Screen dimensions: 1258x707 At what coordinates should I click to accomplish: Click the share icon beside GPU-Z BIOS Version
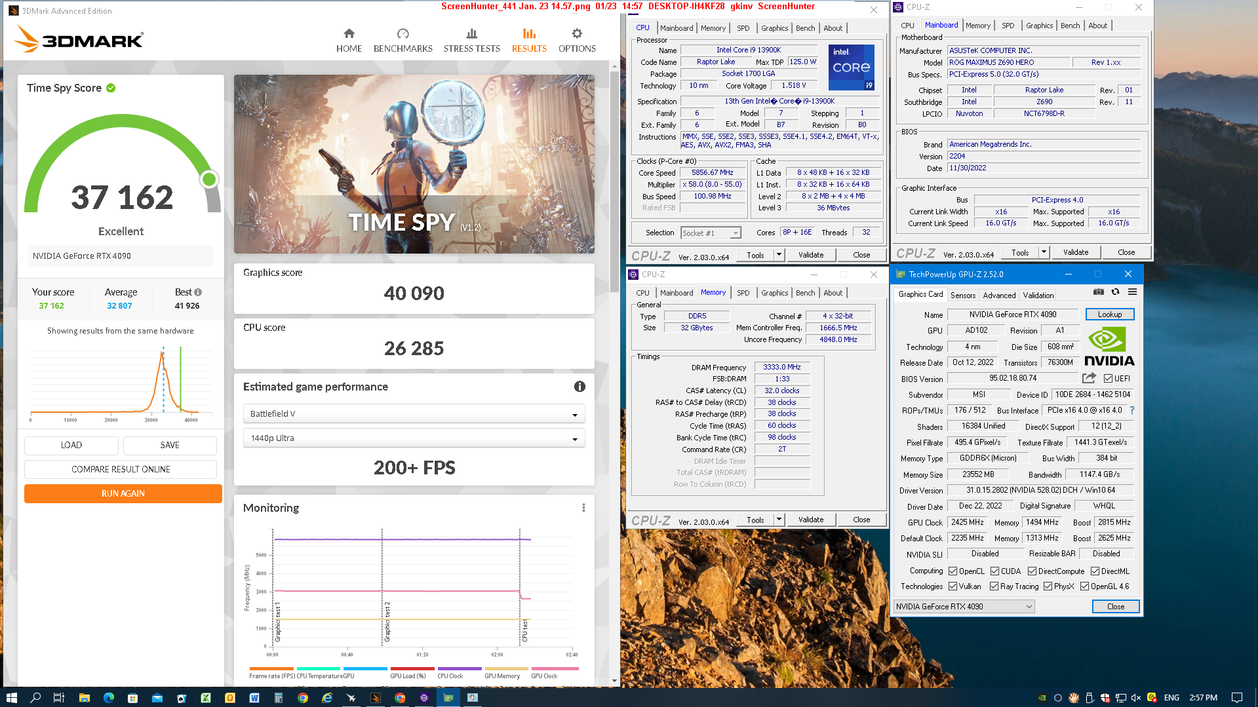point(1089,378)
